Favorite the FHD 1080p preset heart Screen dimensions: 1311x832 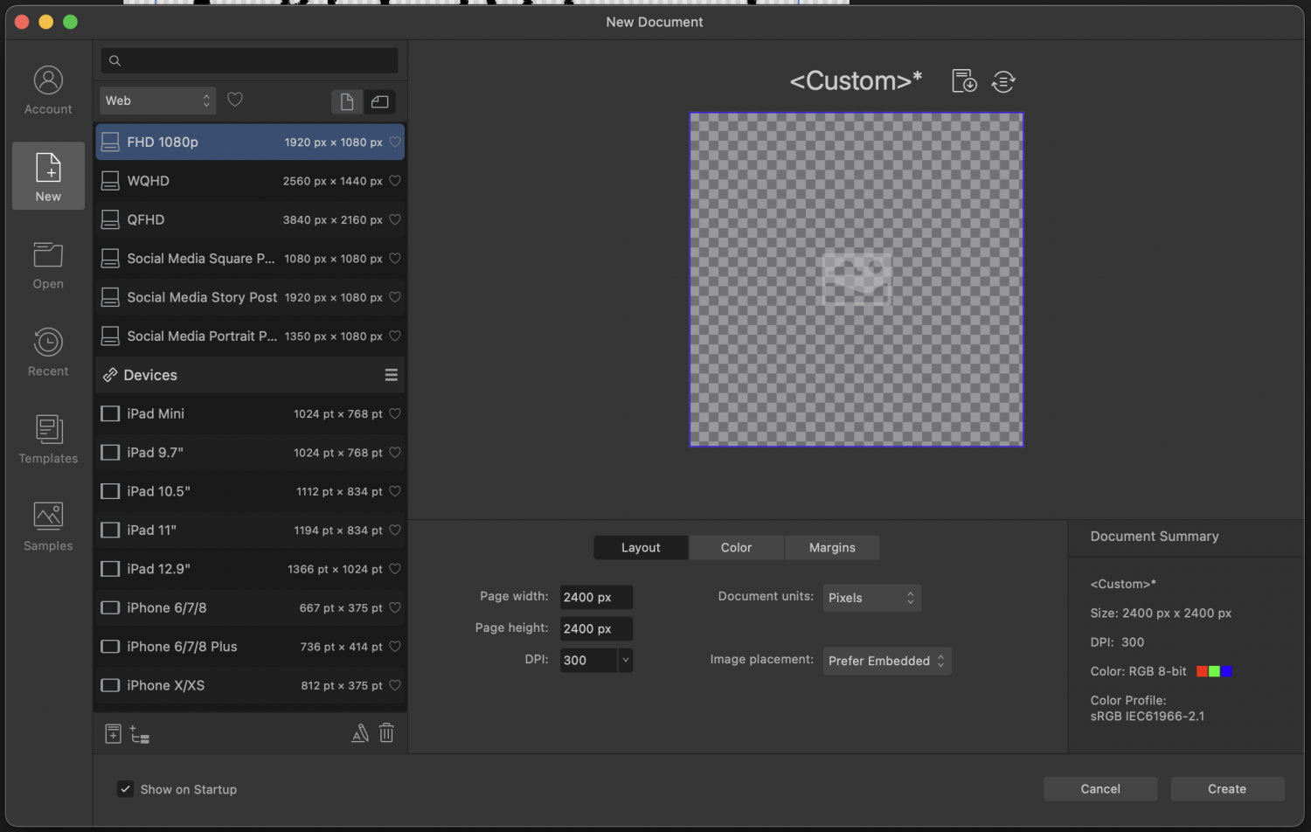tap(395, 142)
